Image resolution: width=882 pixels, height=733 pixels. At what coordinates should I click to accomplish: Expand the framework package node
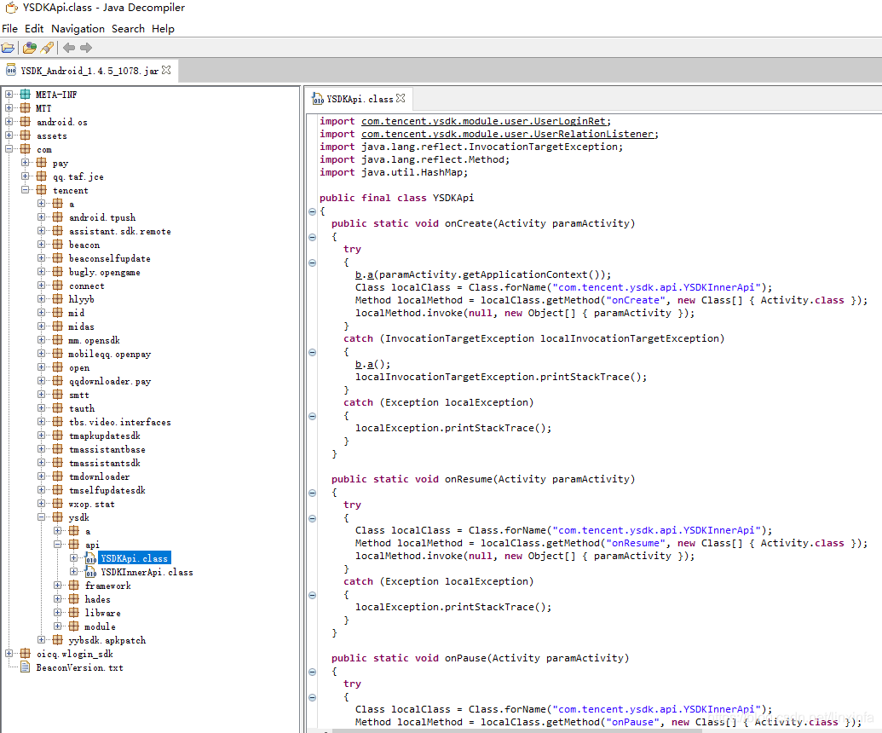click(58, 586)
